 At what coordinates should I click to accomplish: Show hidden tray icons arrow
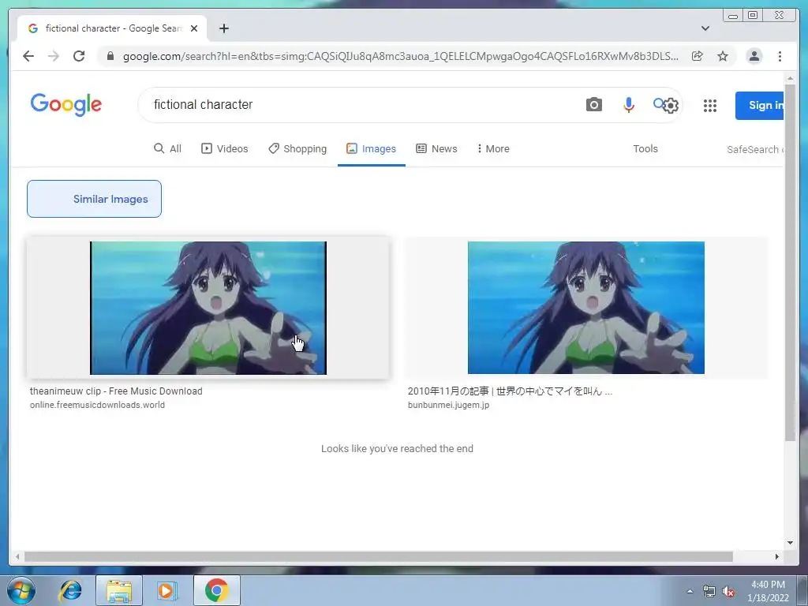(x=690, y=591)
